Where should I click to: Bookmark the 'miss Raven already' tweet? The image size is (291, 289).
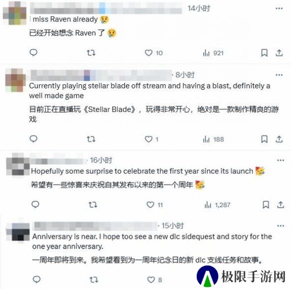[x=264, y=53]
